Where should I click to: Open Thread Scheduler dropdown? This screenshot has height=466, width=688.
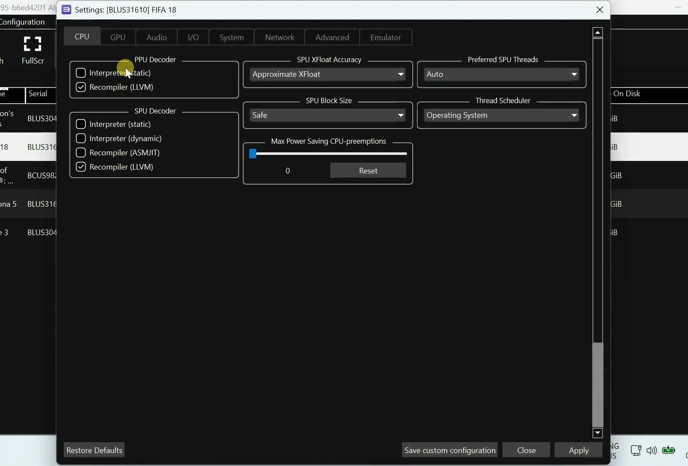coord(502,116)
